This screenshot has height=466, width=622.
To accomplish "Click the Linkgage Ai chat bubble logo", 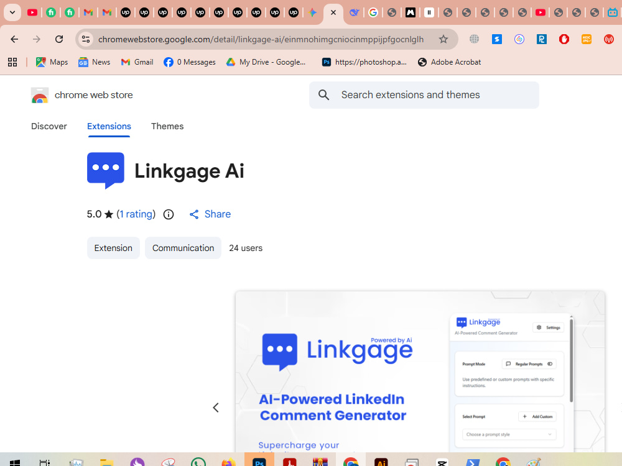I will (x=106, y=171).
